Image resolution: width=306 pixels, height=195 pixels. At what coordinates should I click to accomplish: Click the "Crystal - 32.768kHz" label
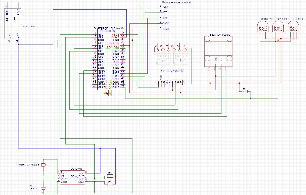tap(28, 165)
